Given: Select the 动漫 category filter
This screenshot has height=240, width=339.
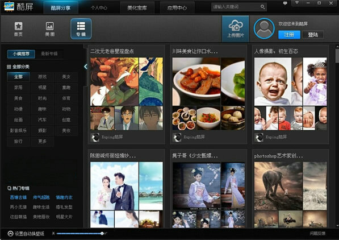Looking at the screenshot, I should [18, 109].
